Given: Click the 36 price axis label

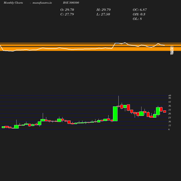Looking at the screenshot, I should pyautogui.click(x=170, y=106).
